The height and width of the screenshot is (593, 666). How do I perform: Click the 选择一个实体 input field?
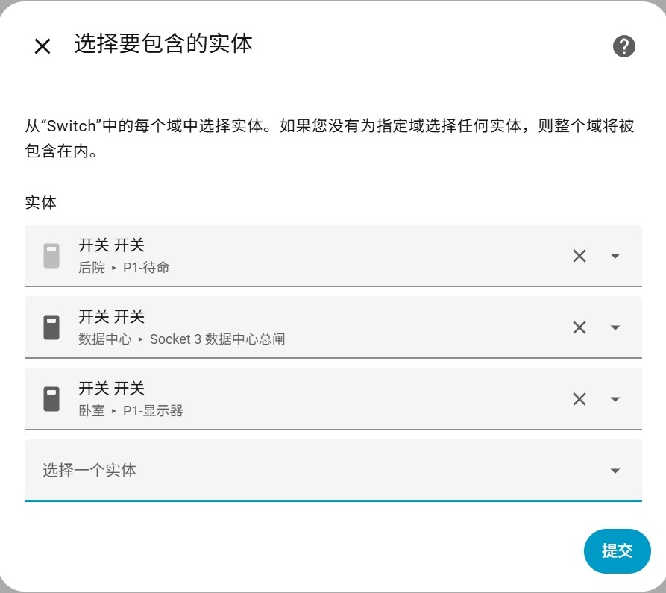tap(298, 471)
